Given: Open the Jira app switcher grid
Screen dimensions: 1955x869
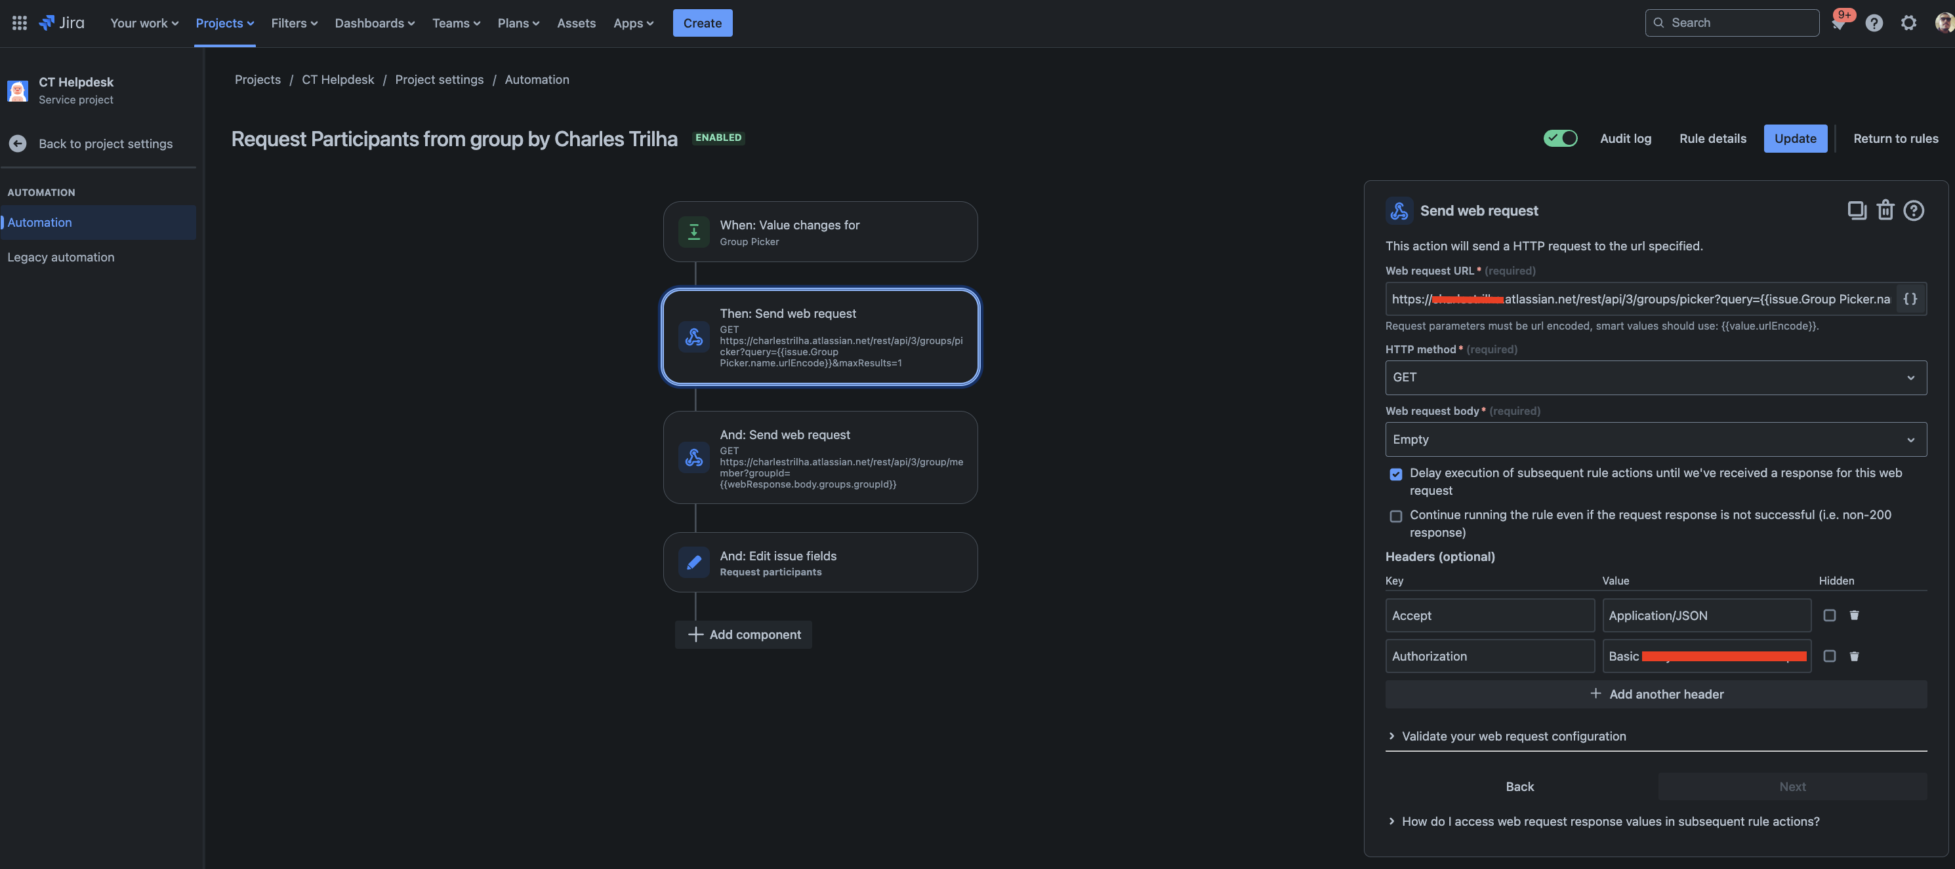Looking at the screenshot, I should tap(20, 23).
